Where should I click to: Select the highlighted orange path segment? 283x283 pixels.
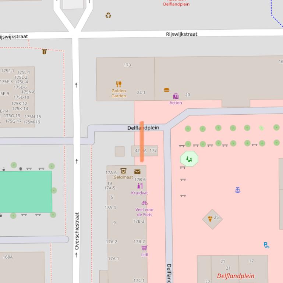(142, 141)
